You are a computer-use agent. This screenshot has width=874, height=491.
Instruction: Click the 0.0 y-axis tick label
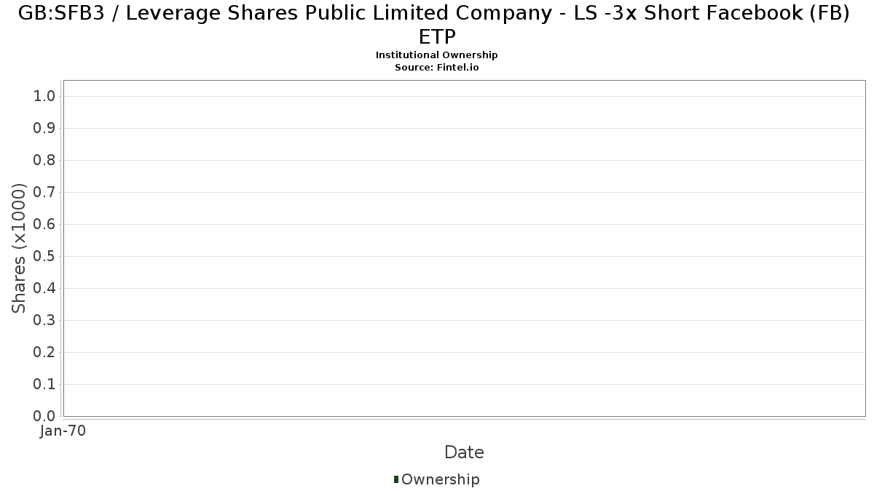coord(44,416)
